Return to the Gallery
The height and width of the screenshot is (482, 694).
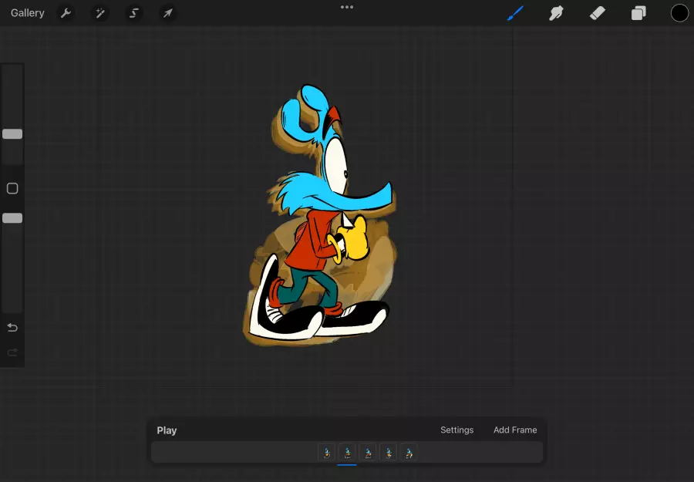click(x=28, y=13)
